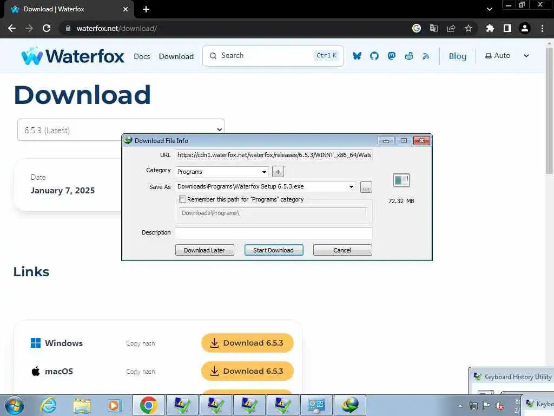Viewport: 554px width, 416px height.
Task: Expand the 6.5.3 (Latest) version dropdown
Action: (x=121, y=130)
